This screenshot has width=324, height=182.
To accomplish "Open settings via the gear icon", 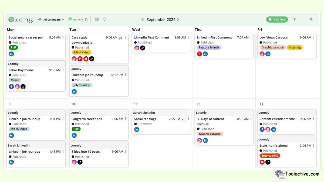I will point(311,19).
